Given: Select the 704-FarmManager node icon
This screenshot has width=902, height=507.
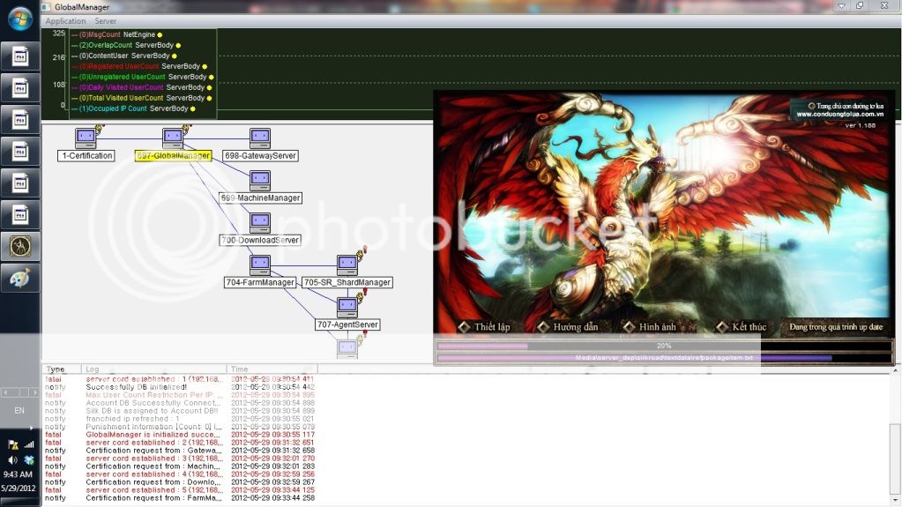Looking at the screenshot, I should tap(259, 265).
